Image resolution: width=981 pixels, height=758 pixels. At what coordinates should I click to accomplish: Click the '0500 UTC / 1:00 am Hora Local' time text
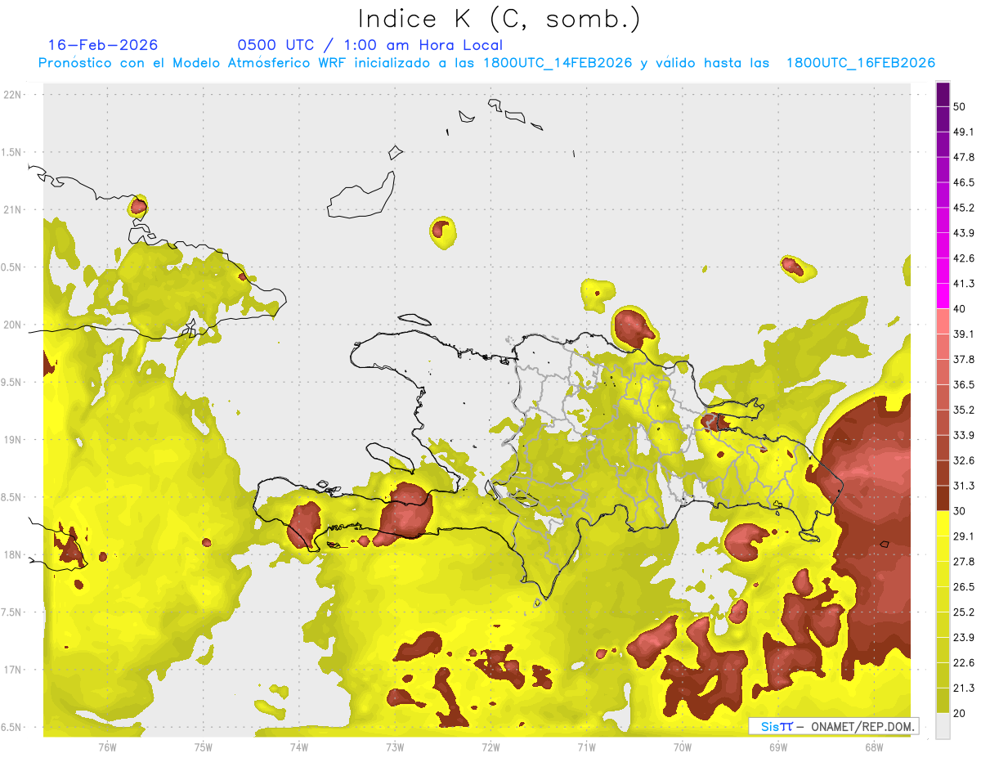pyautogui.click(x=370, y=45)
